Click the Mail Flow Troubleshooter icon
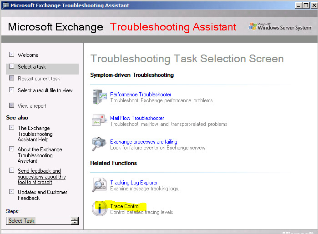This screenshot has width=318, height=234. [x=99, y=120]
